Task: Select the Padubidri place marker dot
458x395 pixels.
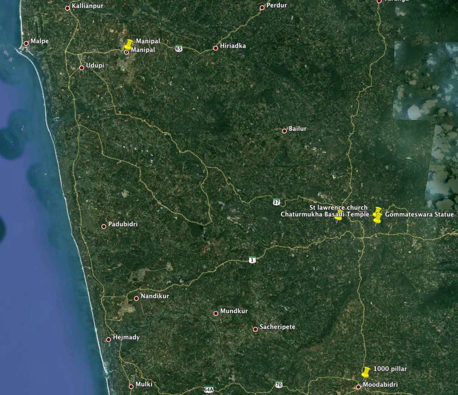Action: pos(104,226)
